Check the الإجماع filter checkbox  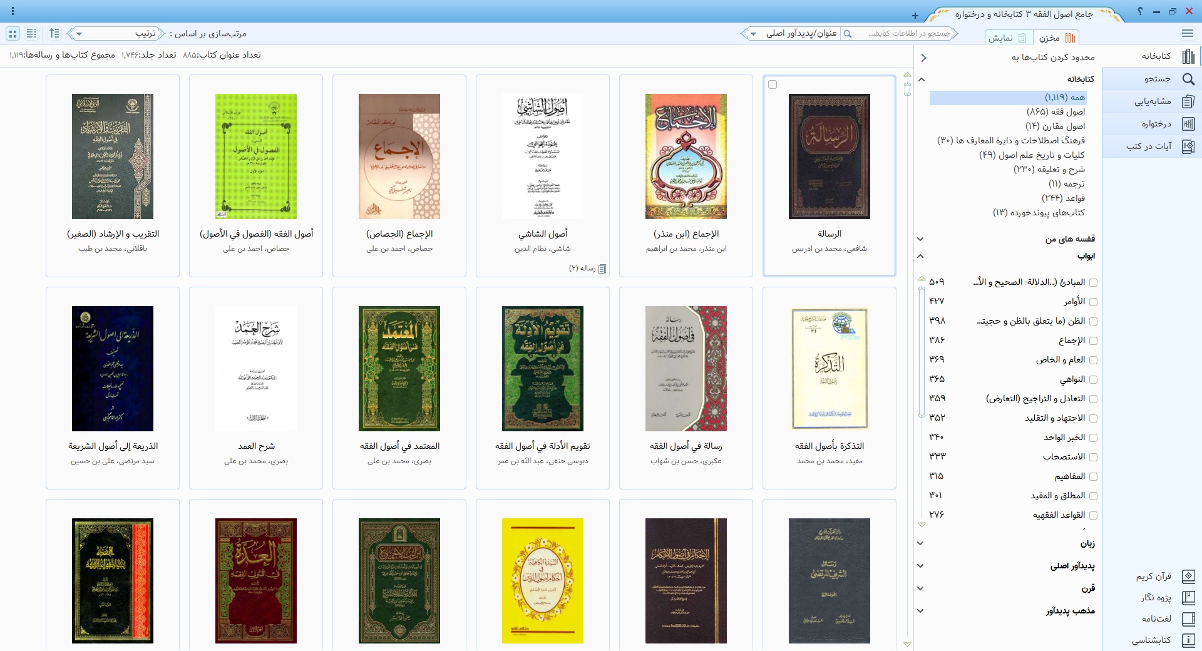[x=1093, y=341]
